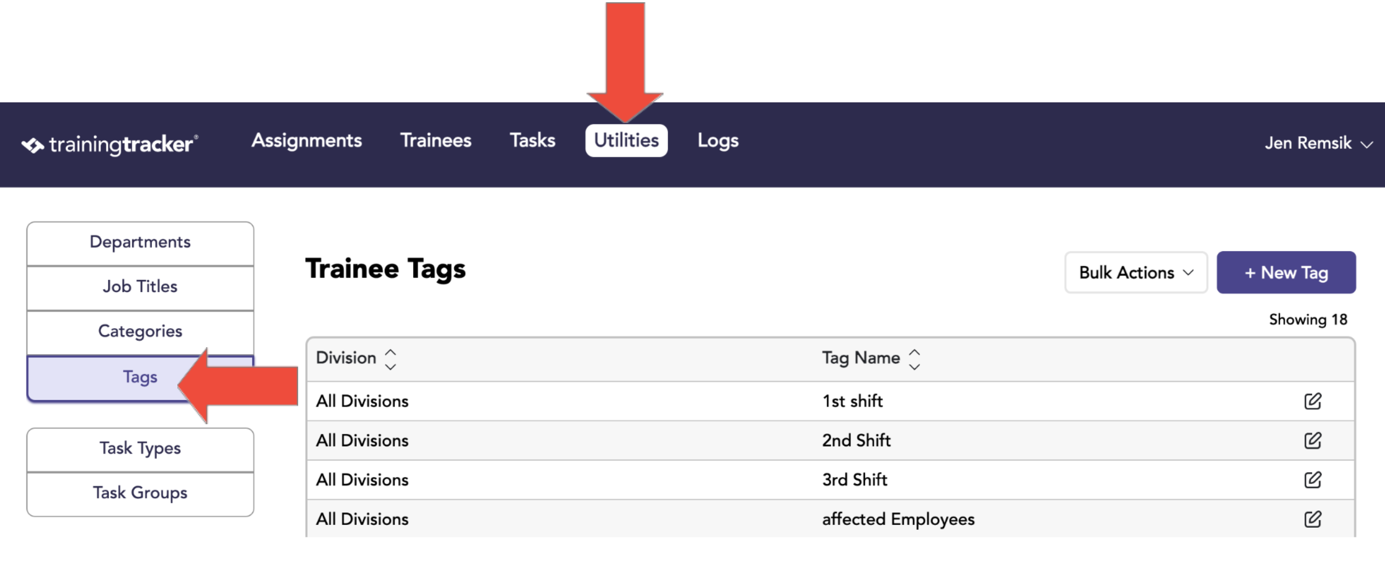Sort table by Division column arrows
1385x567 pixels.
click(391, 359)
